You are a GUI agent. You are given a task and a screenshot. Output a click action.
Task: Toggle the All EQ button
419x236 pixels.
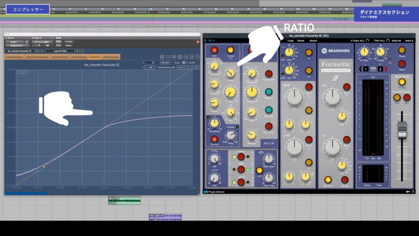tap(345, 179)
